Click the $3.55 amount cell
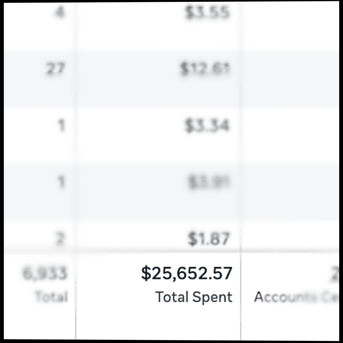Image resolution: width=343 pixels, height=343 pixels. (207, 13)
